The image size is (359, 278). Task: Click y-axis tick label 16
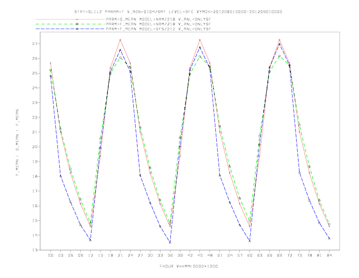click(35, 206)
